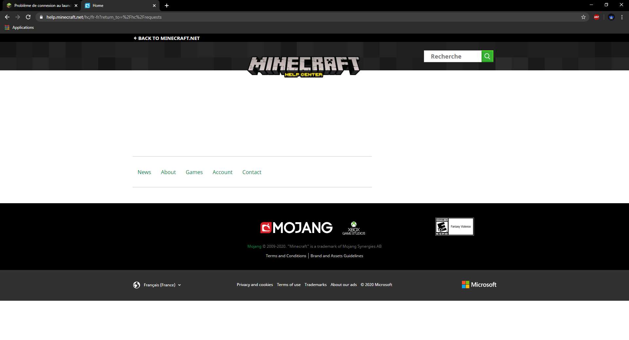Open the About navigation link

click(x=168, y=172)
